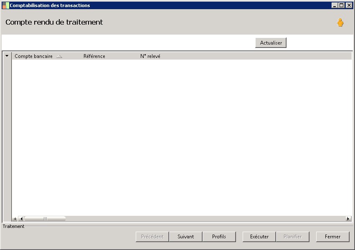
Task: Click the greyed Planifier button
Action: [292, 237]
